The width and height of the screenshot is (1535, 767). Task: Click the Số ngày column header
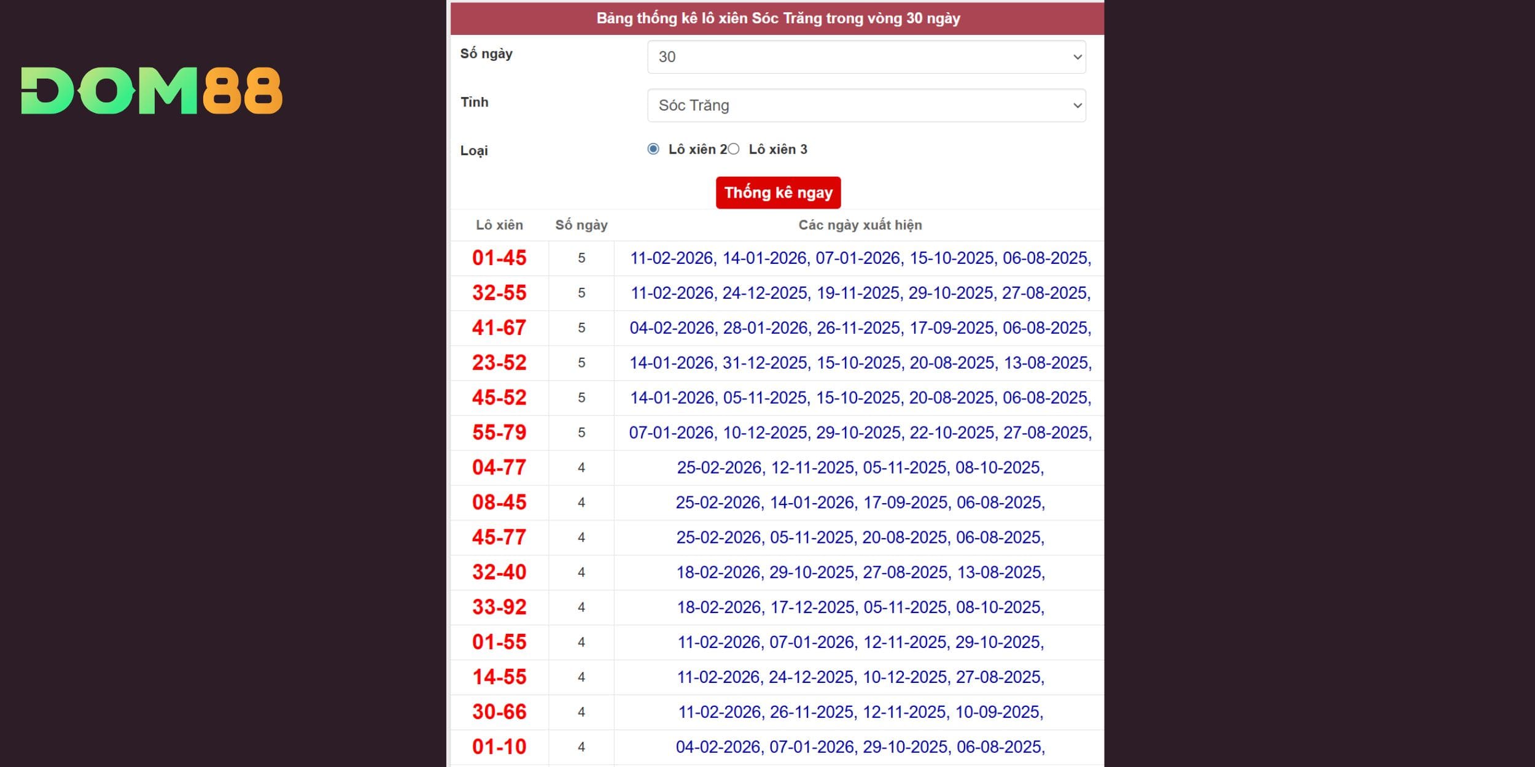pyautogui.click(x=581, y=225)
